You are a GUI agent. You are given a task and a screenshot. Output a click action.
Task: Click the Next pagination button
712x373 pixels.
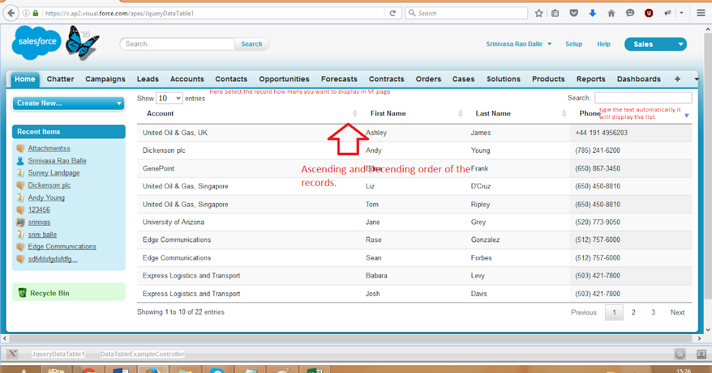678,312
